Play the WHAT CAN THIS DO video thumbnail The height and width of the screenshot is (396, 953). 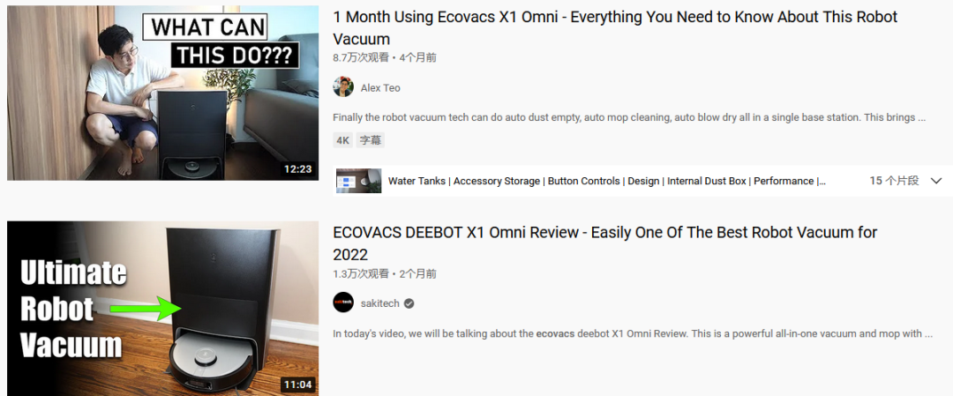coord(163,93)
